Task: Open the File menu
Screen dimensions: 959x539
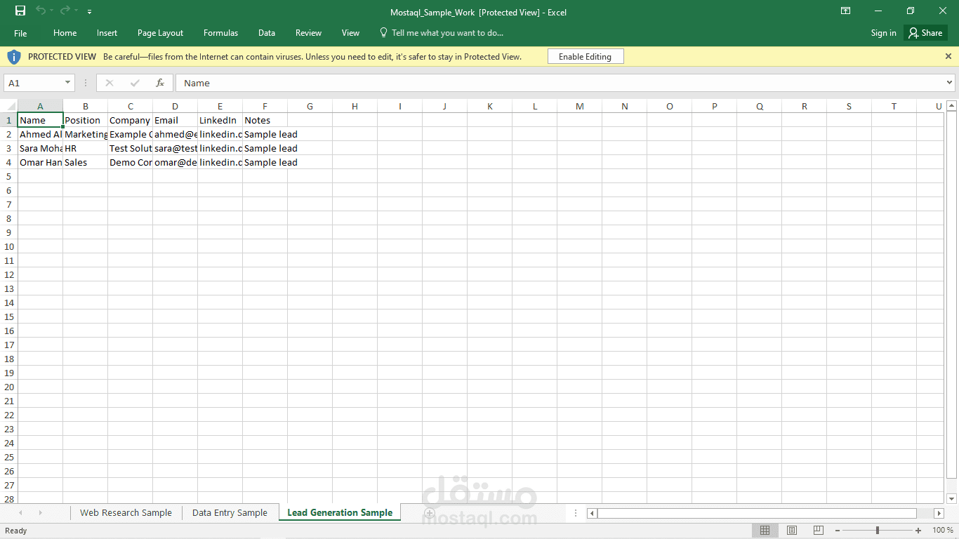Action: [x=20, y=33]
